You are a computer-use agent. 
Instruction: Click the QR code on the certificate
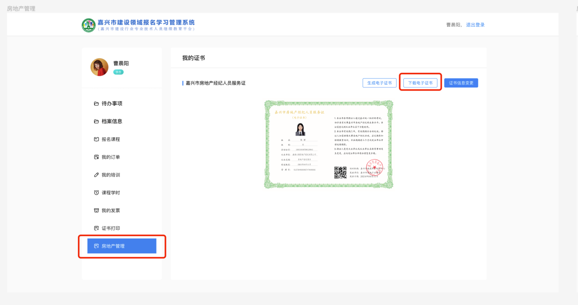340,172
